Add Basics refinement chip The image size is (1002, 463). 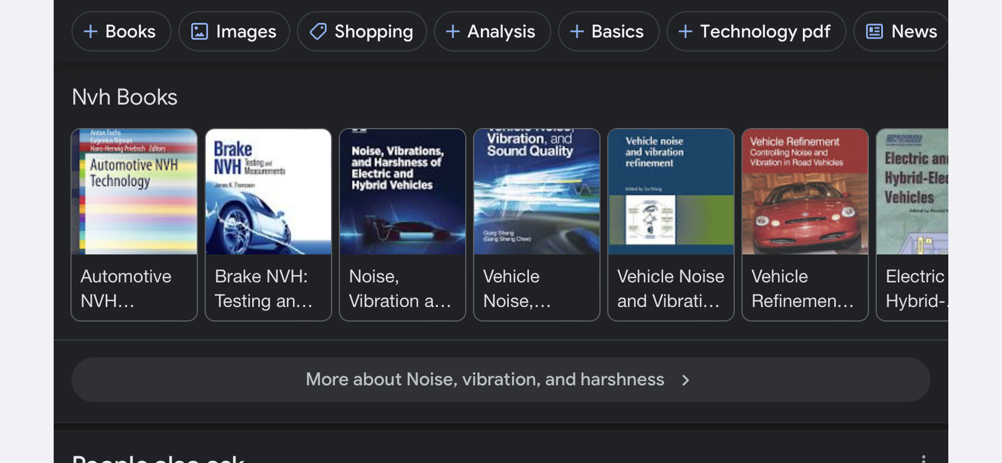click(609, 31)
